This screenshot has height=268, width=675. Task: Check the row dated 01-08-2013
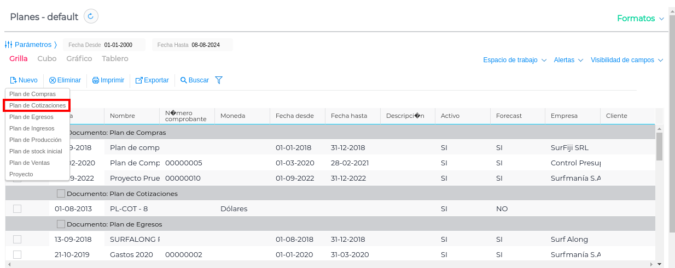pyautogui.click(x=17, y=209)
